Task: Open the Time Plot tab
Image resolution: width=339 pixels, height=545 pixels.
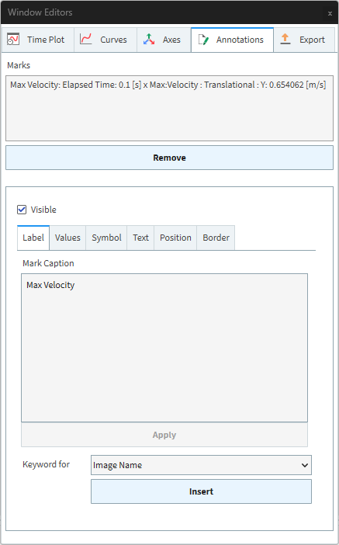Action: (37, 40)
